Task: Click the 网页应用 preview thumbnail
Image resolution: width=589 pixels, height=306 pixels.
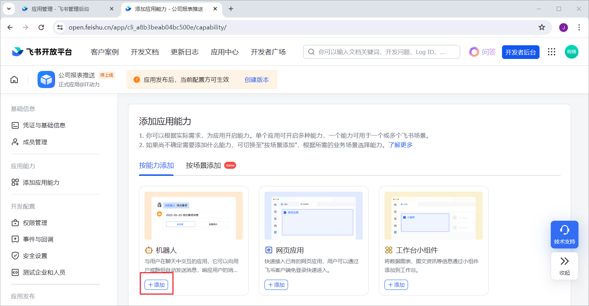Action: tap(313, 215)
